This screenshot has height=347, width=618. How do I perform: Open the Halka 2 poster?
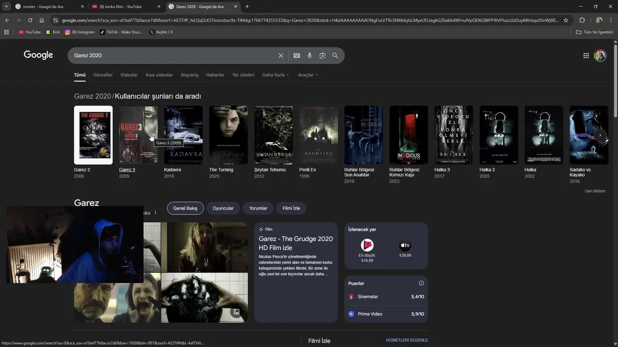pyautogui.click(x=499, y=135)
